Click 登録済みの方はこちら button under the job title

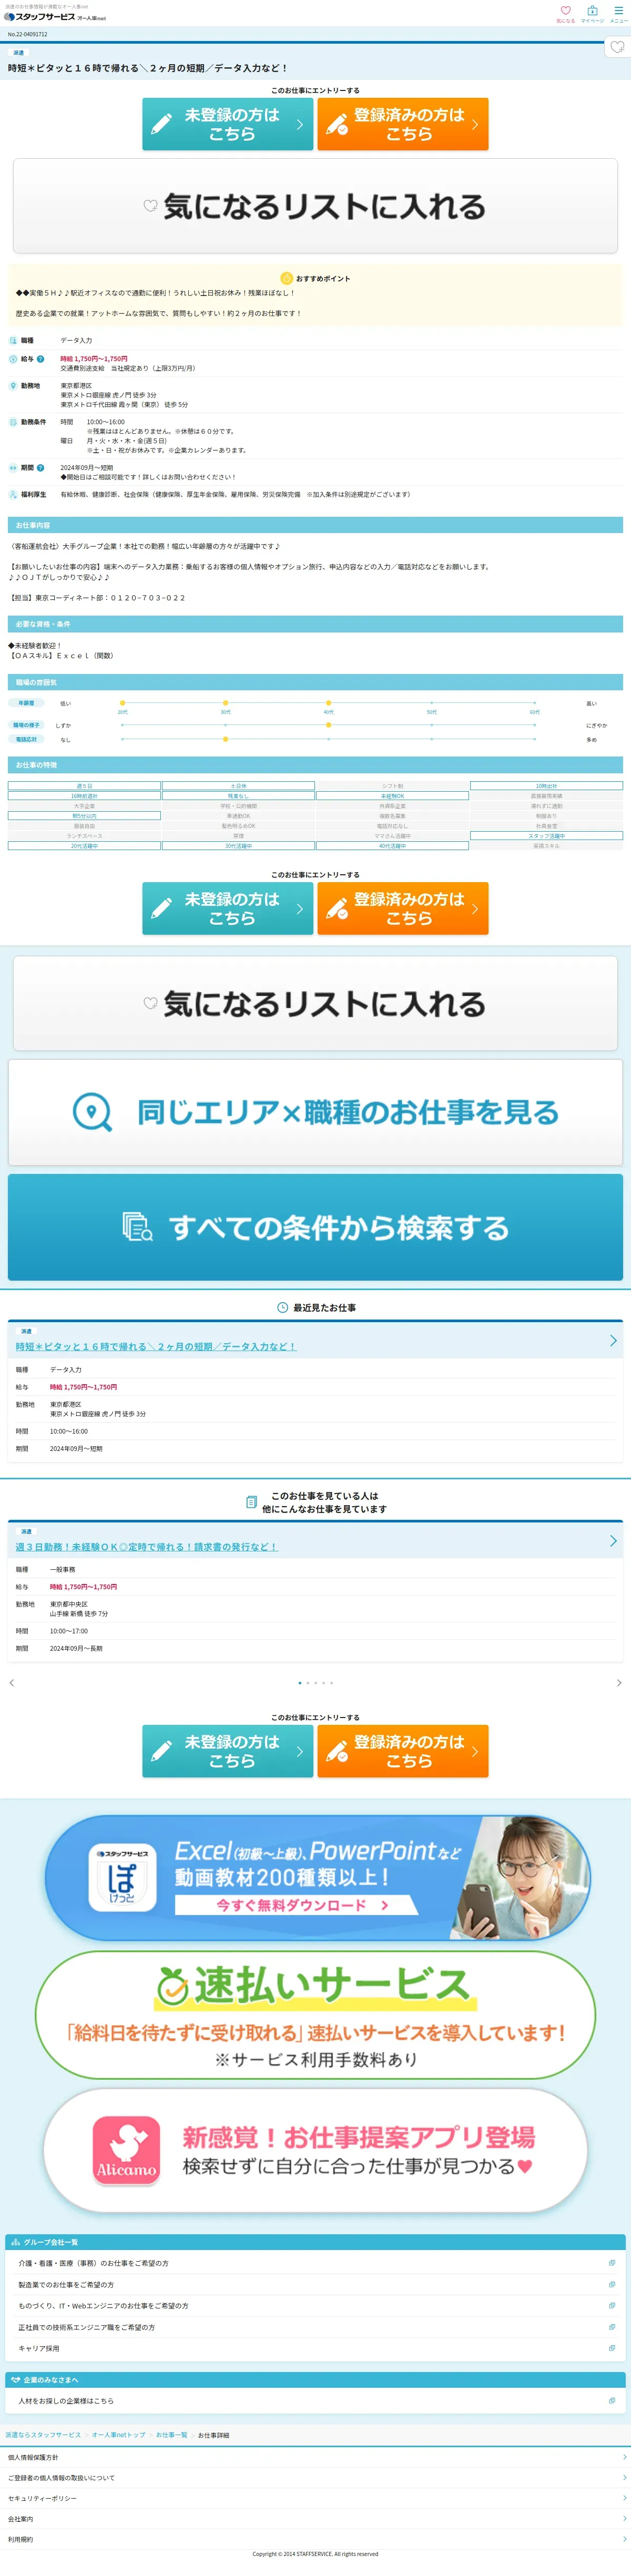pos(403,124)
